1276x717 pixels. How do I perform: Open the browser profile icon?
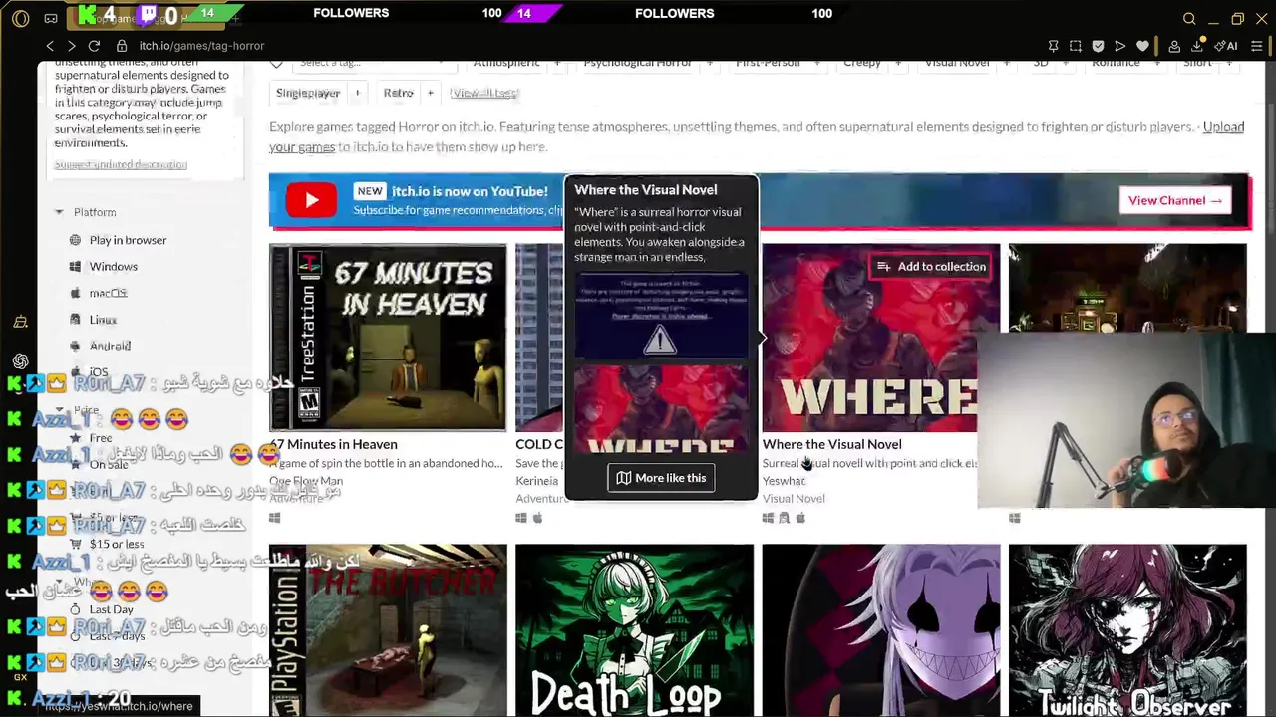tap(1174, 46)
